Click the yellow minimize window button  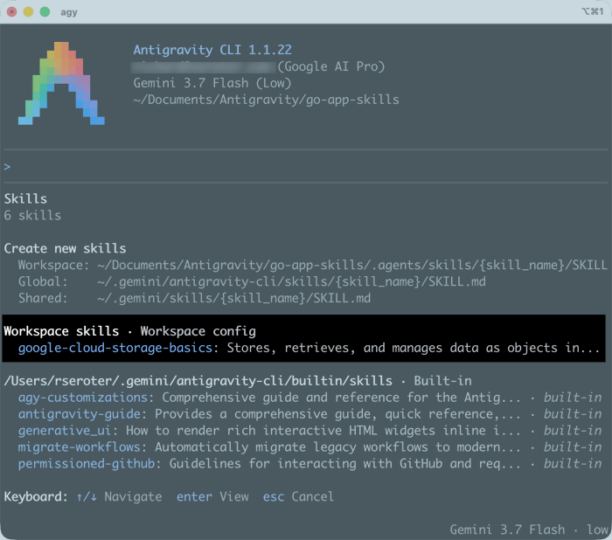coord(28,12)
